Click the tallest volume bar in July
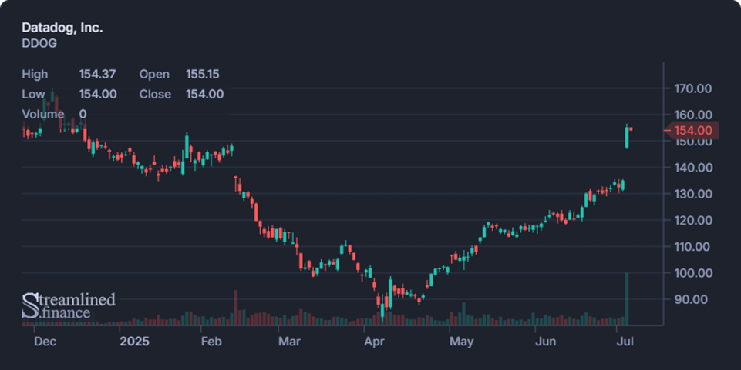This screenshot has height=370, width=741. click(627, 298)
